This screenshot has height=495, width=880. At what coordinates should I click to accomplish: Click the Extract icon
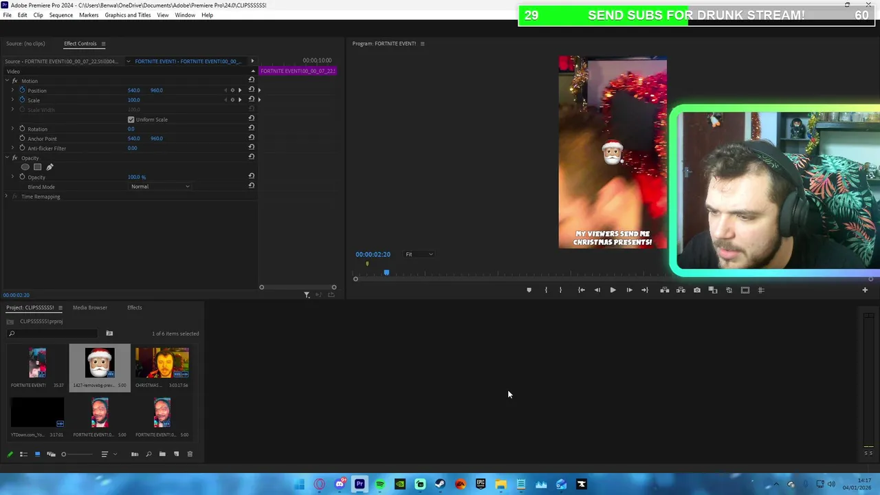(681, 290)
